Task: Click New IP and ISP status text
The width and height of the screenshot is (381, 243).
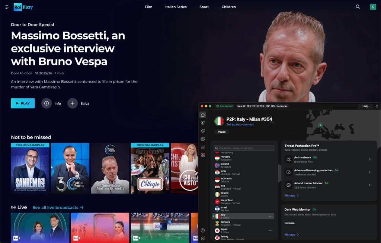Action: tap(262, 106)
